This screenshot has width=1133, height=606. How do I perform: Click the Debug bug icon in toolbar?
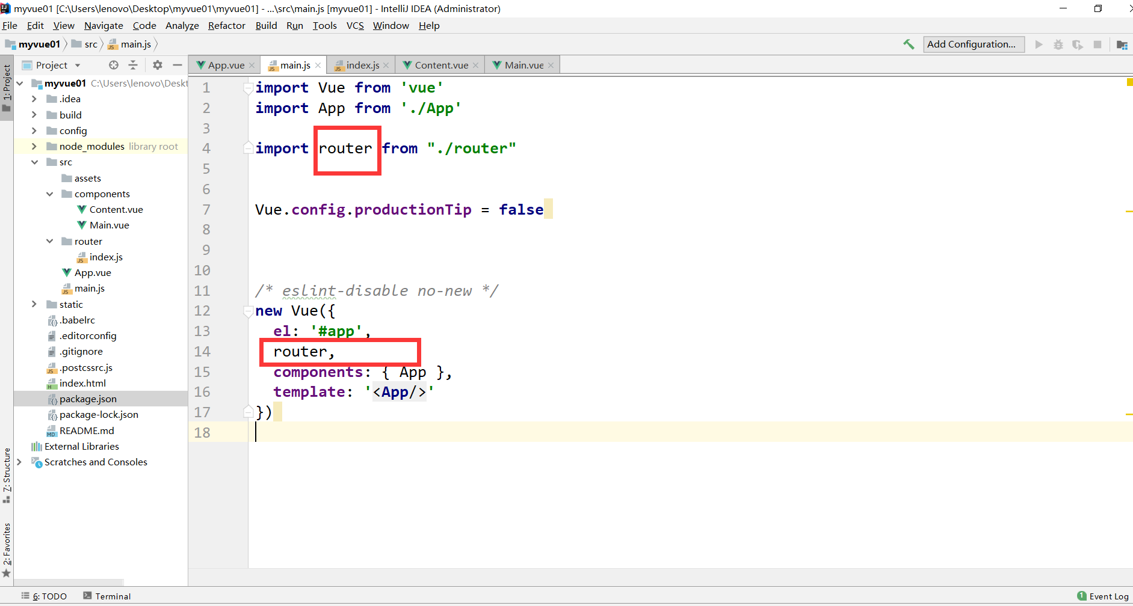click(x=1058, y=44)
